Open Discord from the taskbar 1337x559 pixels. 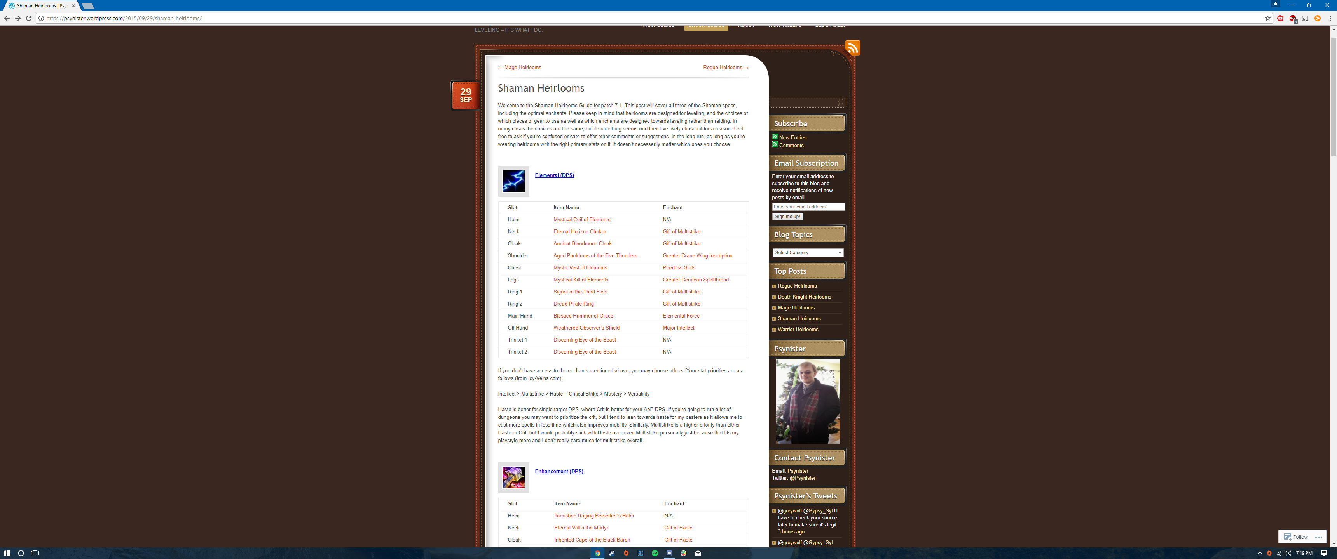pyautogui.click(x=670, y=553)
